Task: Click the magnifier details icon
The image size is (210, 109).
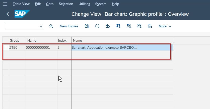Action: coord(51,26)
